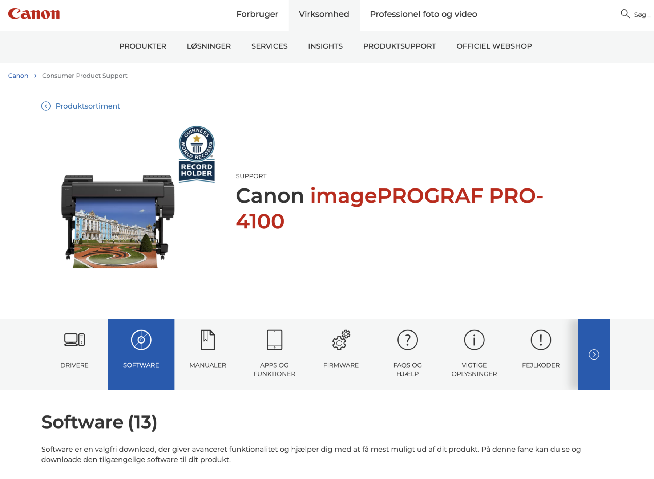Click the Søg search field
Image resolution: width=654 pixels, height=479 pixels.
click(x=642, y=15)
